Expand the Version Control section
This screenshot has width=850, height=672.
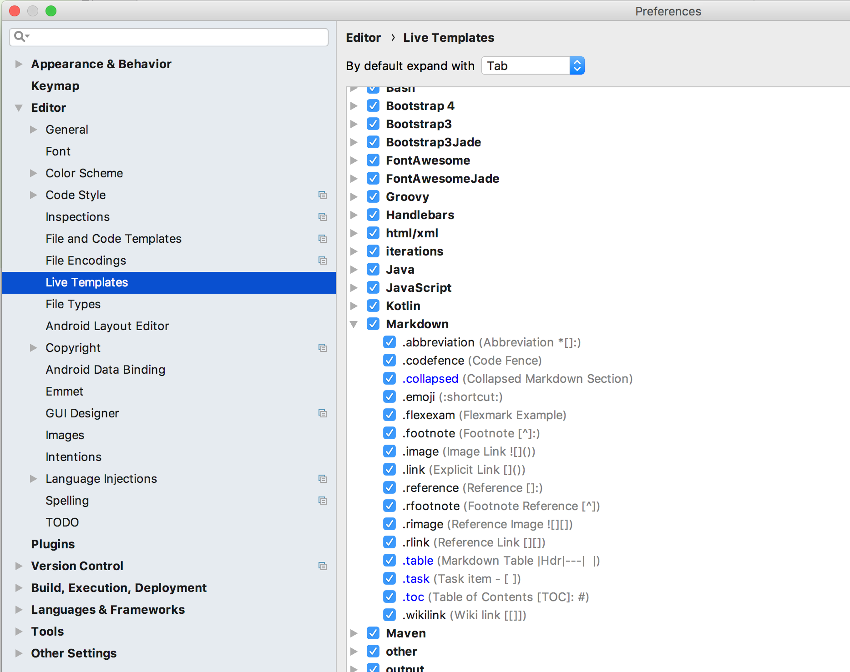(19, 566)
